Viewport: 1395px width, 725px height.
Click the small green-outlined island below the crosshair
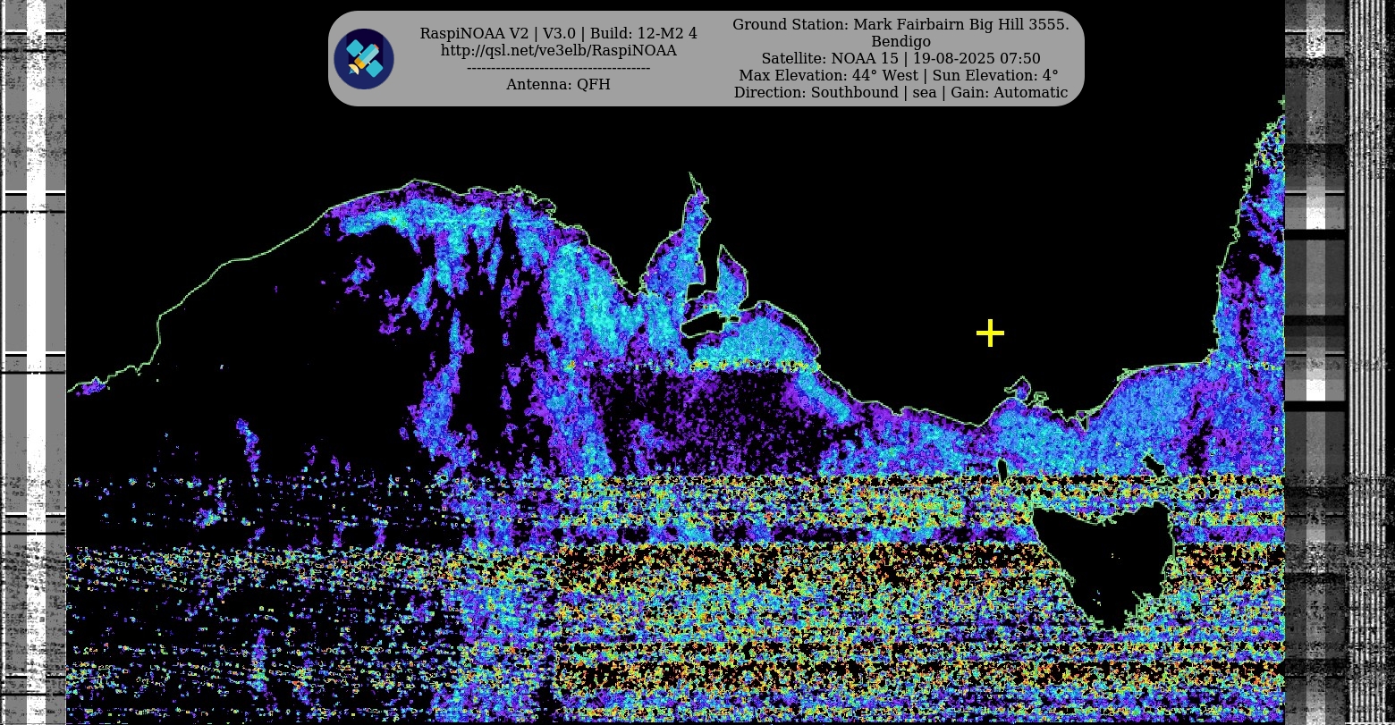tap(1018, 388)
